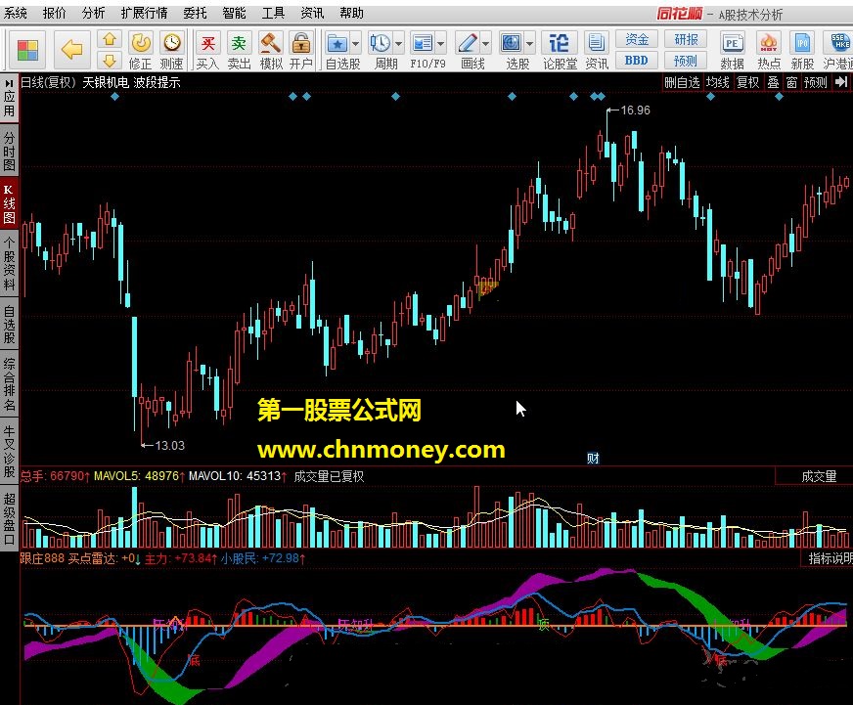The height and width of the screenshot is (705, 853).
Task: Open the 智能 menu
Action: point(235,13)
